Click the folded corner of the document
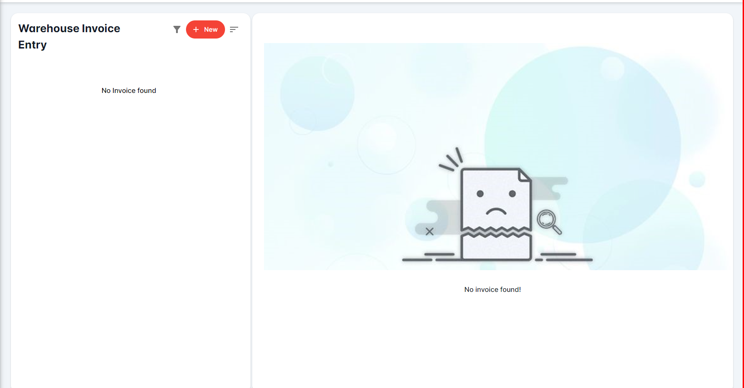744x388 pixels. click(524, 175)
